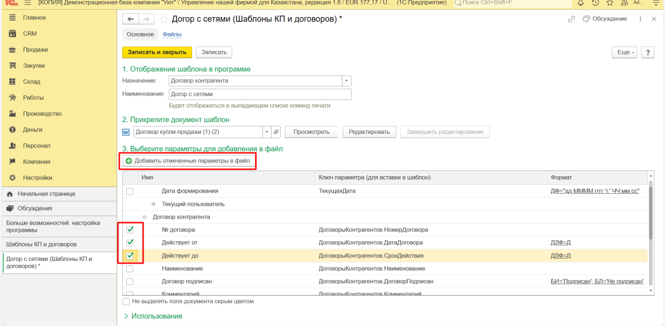Open the Назначение dropdown list
This screenshot has width=665, height=326.
(347, 81)
